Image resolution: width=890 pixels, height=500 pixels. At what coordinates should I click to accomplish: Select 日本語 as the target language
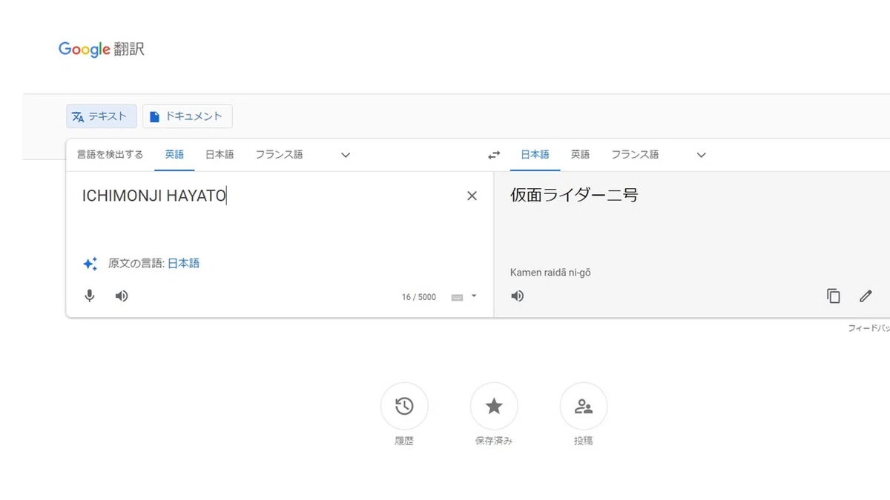(x=535, y=155)
